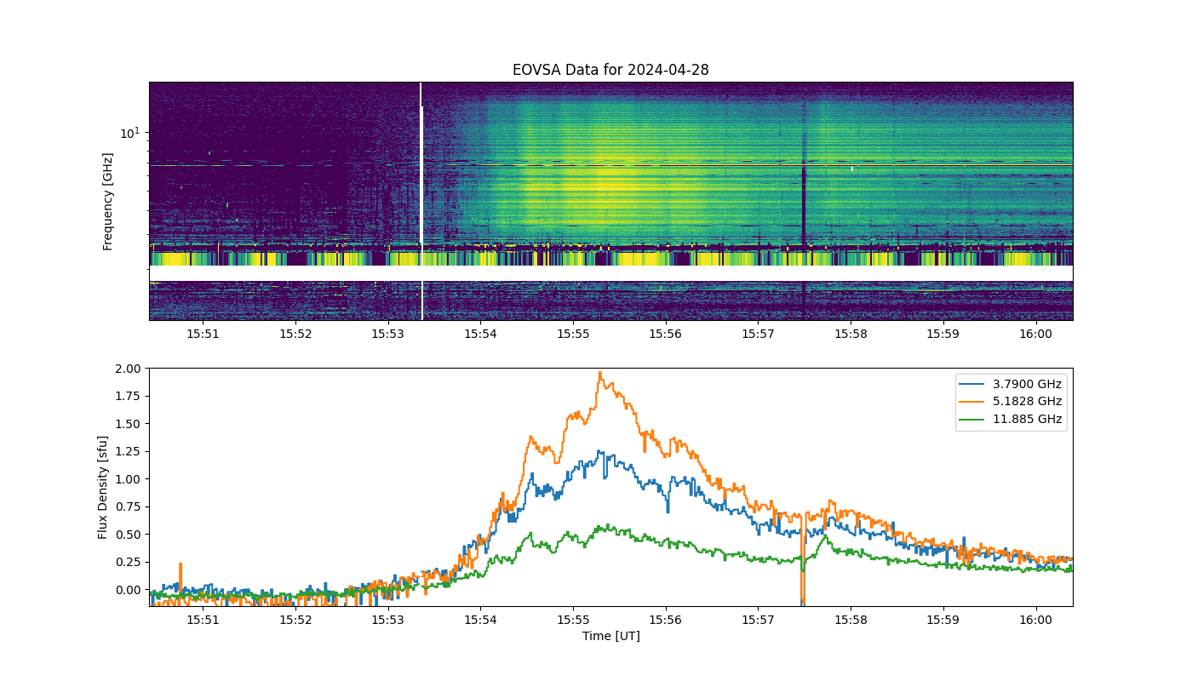The height and width of the screenshot is (681, 1192).
Task: Click the 16:00 tick label on lower axis
Action: point(1035,620)
